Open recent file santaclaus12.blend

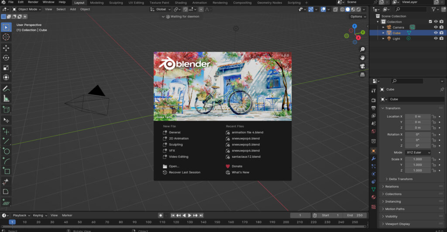tap(246, 157)
